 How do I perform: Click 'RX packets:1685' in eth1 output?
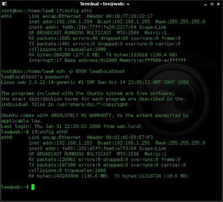[50, 38]
